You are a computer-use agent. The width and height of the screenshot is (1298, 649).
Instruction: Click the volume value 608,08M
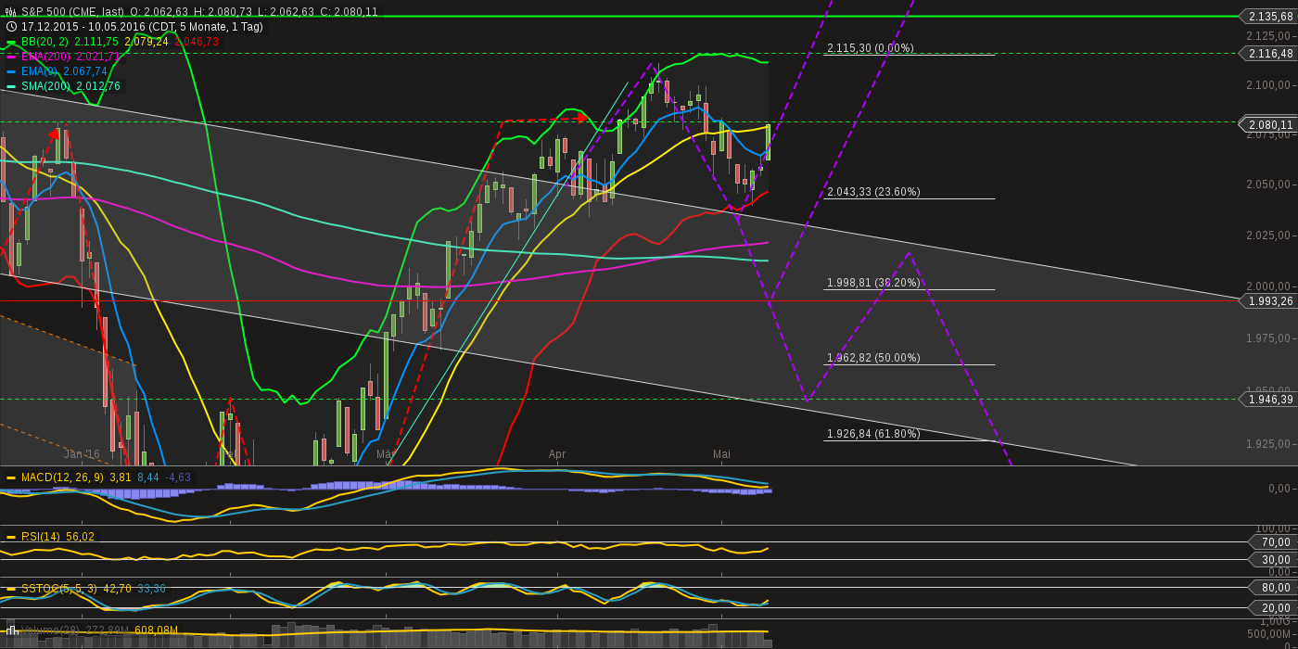click(156, 630)
